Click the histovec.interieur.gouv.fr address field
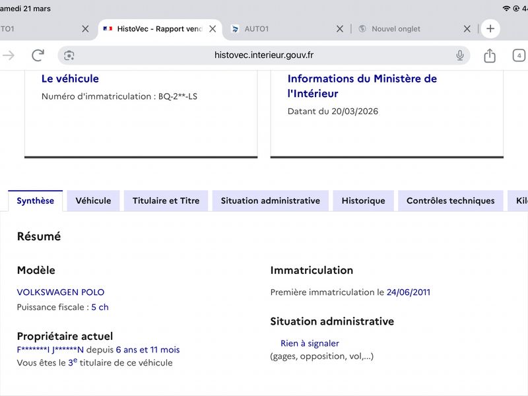 264,55
